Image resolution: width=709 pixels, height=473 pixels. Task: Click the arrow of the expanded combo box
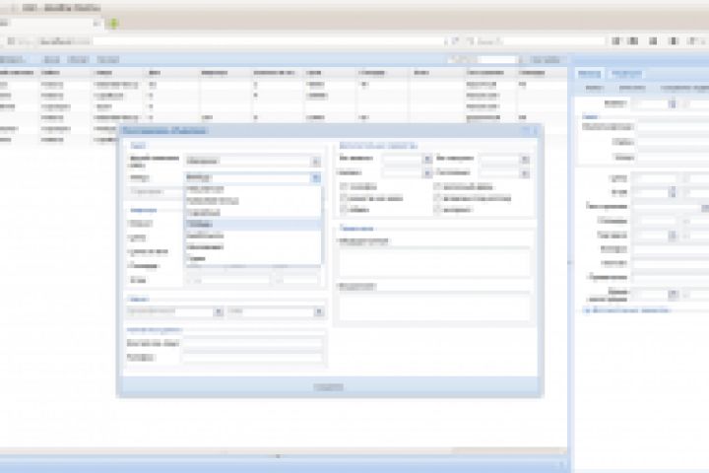point(316,178)
